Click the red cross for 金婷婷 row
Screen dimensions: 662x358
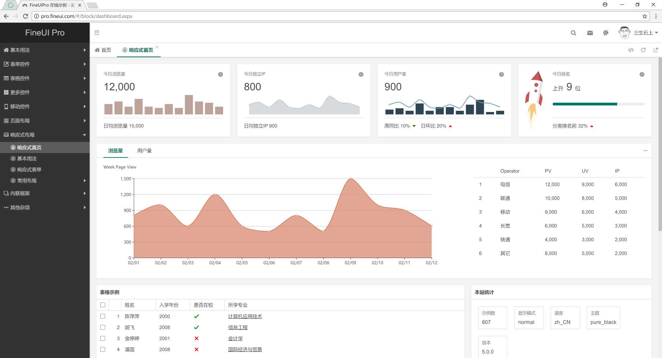click(x=197, y=338)
